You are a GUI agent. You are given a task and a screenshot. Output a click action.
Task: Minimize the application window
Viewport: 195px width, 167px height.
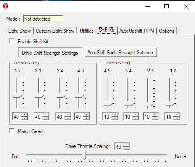(x=147, y=6)
